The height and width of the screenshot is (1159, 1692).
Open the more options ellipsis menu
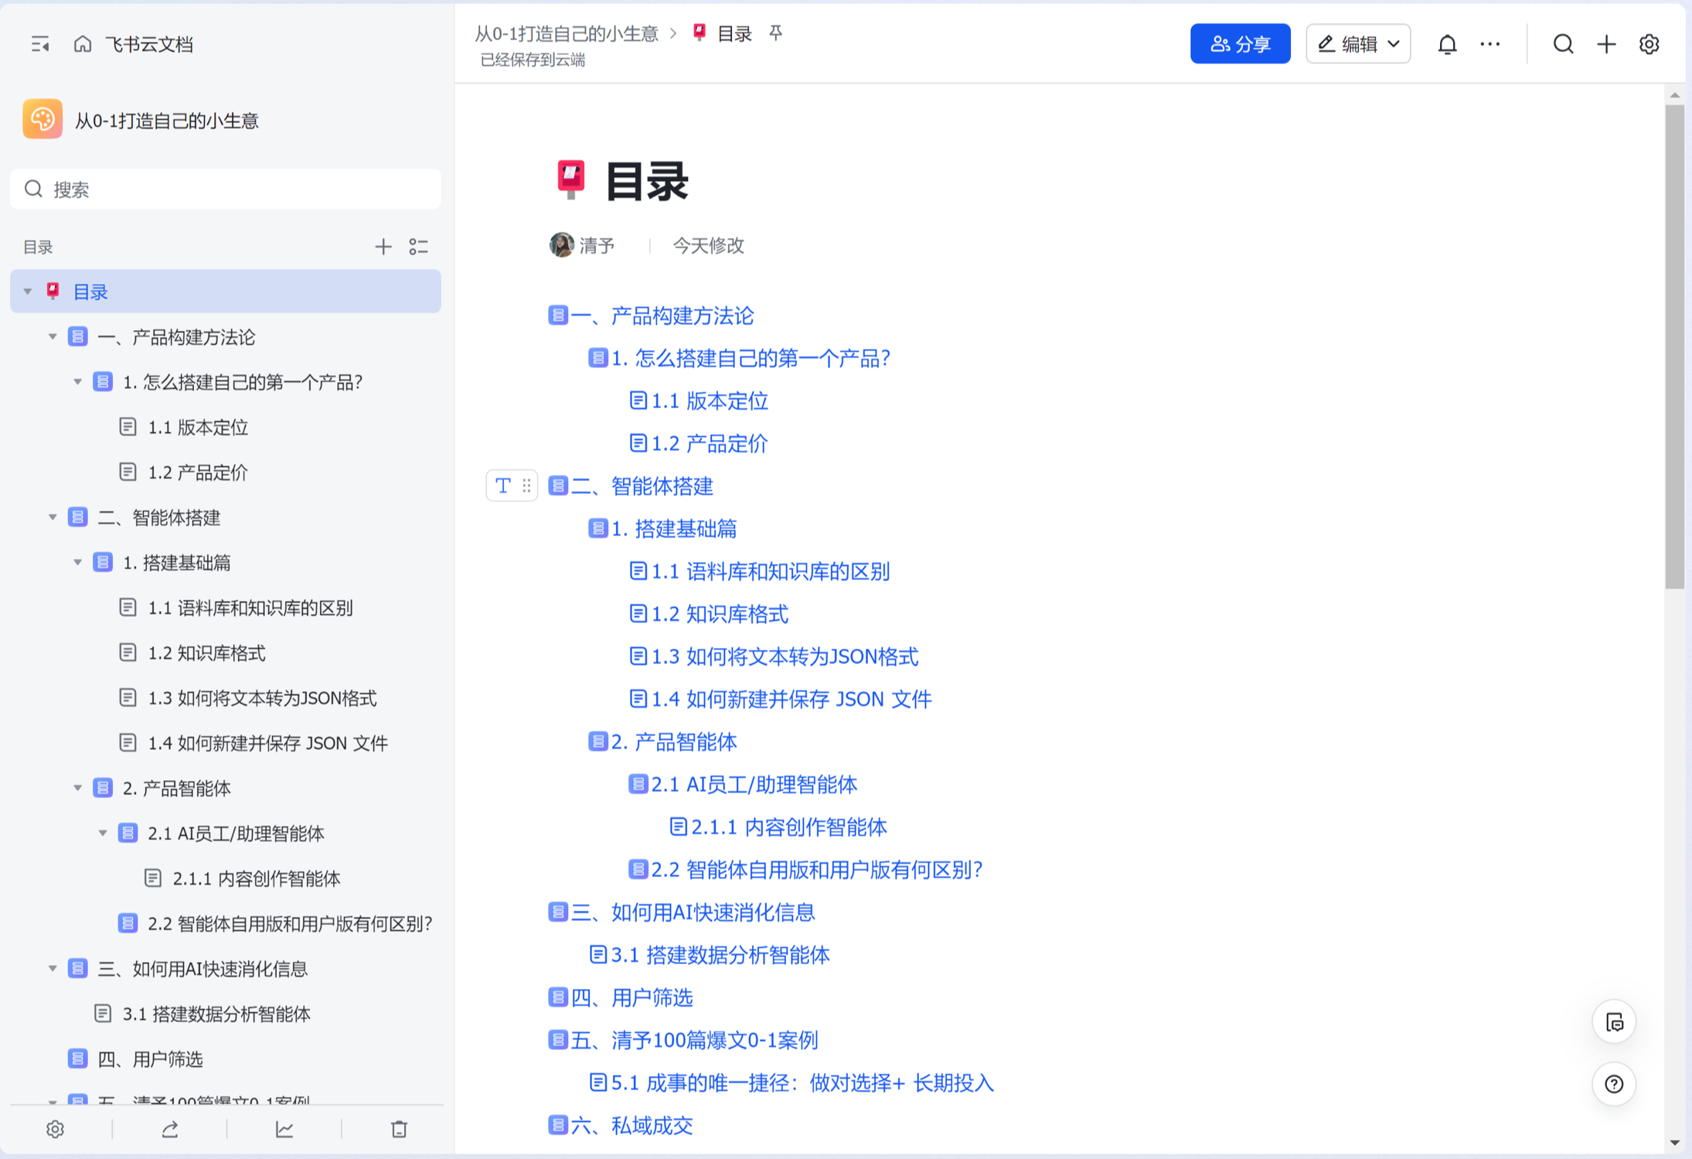[x=1489, y=44]
